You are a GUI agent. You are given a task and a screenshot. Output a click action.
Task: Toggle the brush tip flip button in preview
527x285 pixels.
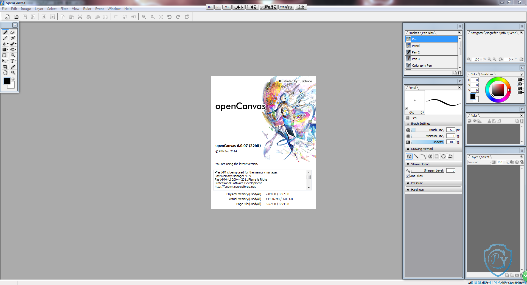pos(407,109)
